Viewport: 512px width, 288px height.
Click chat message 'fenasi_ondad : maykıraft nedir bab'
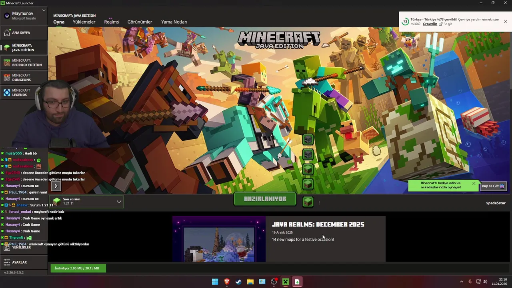click(33, 212)
